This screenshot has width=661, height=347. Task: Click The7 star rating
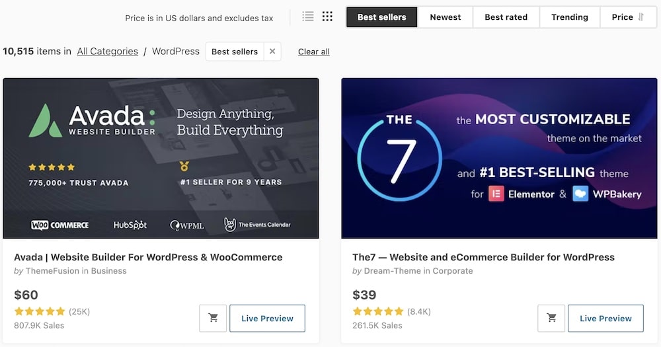tap(378, 311)
